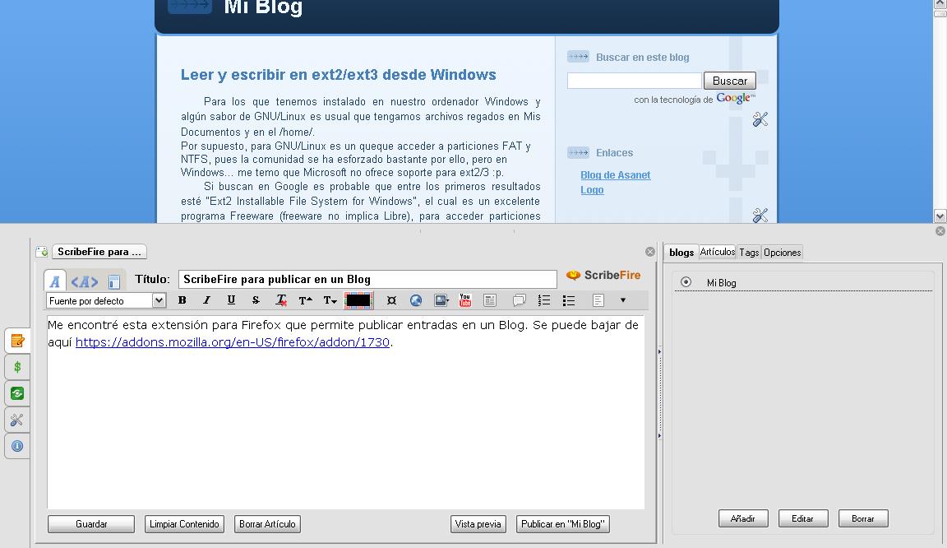The image size is (947, 548).
Task: Click the Editar blog button
Action: [x=802, y=518]
